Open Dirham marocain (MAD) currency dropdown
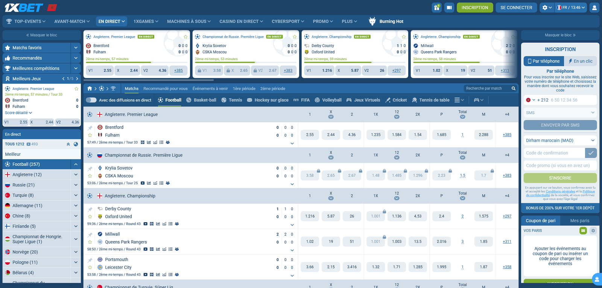The image size is (602, 288). tap(560, 140)
